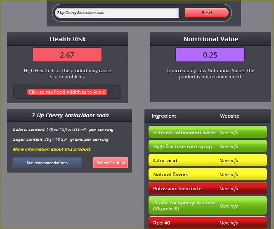Screen dimensions: 274x229
Task: Select the Citric acid ingredient name
Action: point(165,161)
